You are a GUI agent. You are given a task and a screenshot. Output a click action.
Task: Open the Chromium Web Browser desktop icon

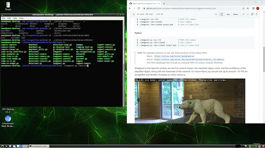pyautogui.click(x=8, y=121)
